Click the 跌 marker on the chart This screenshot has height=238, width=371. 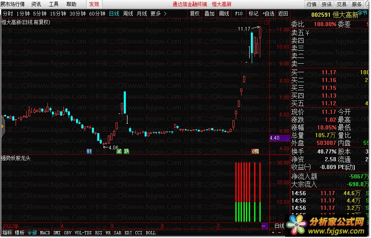[127, 151]
